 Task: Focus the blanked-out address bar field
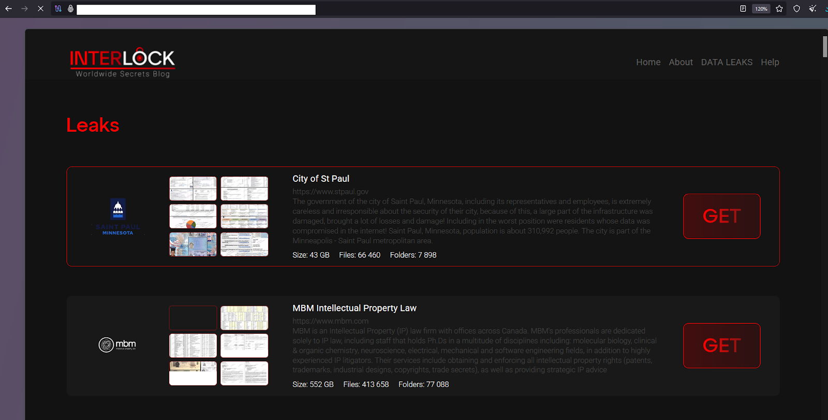[x=196, y=9]
